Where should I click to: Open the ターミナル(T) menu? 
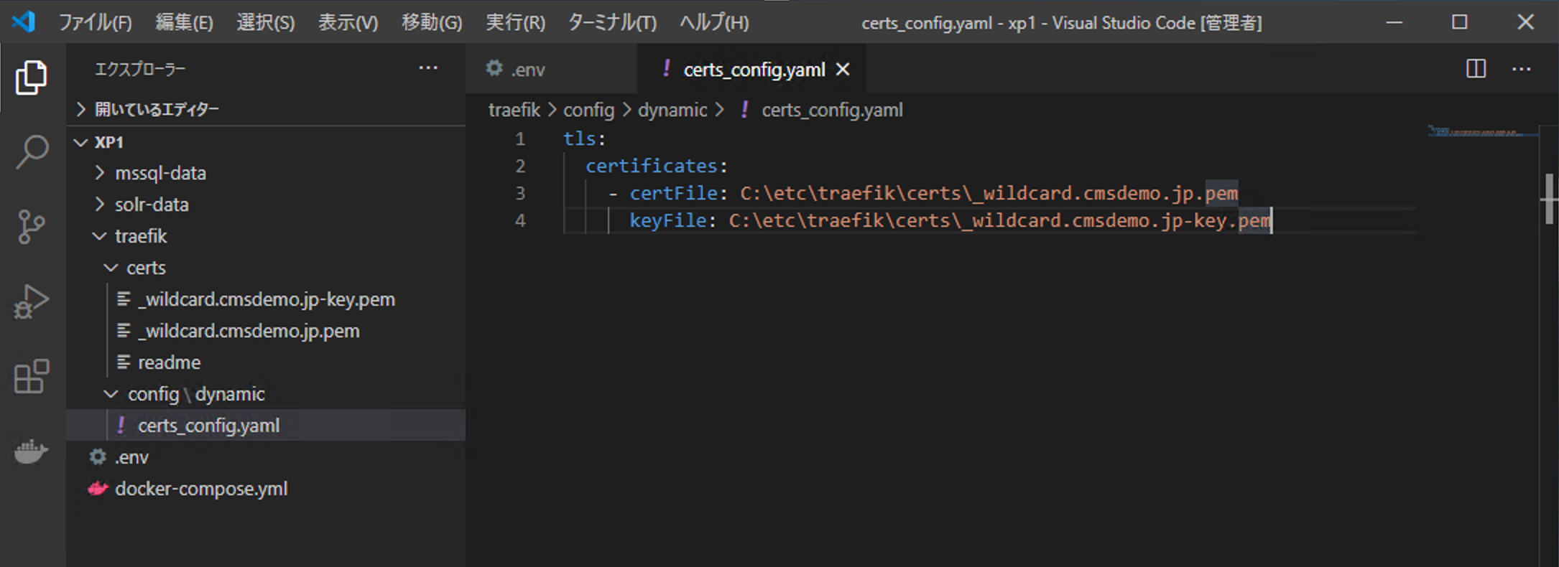612,22
